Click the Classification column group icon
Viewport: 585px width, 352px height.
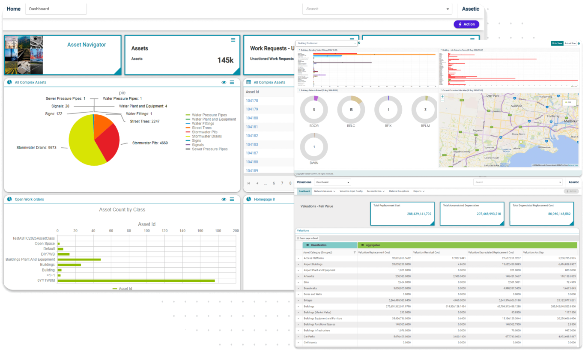coord(307,245)
